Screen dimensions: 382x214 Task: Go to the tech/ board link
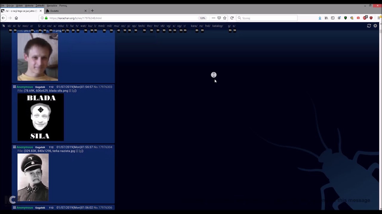point(141,26)
